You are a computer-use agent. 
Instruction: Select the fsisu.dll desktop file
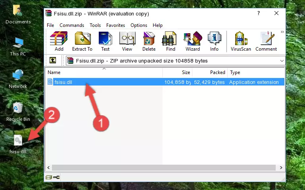click(18, 144)
